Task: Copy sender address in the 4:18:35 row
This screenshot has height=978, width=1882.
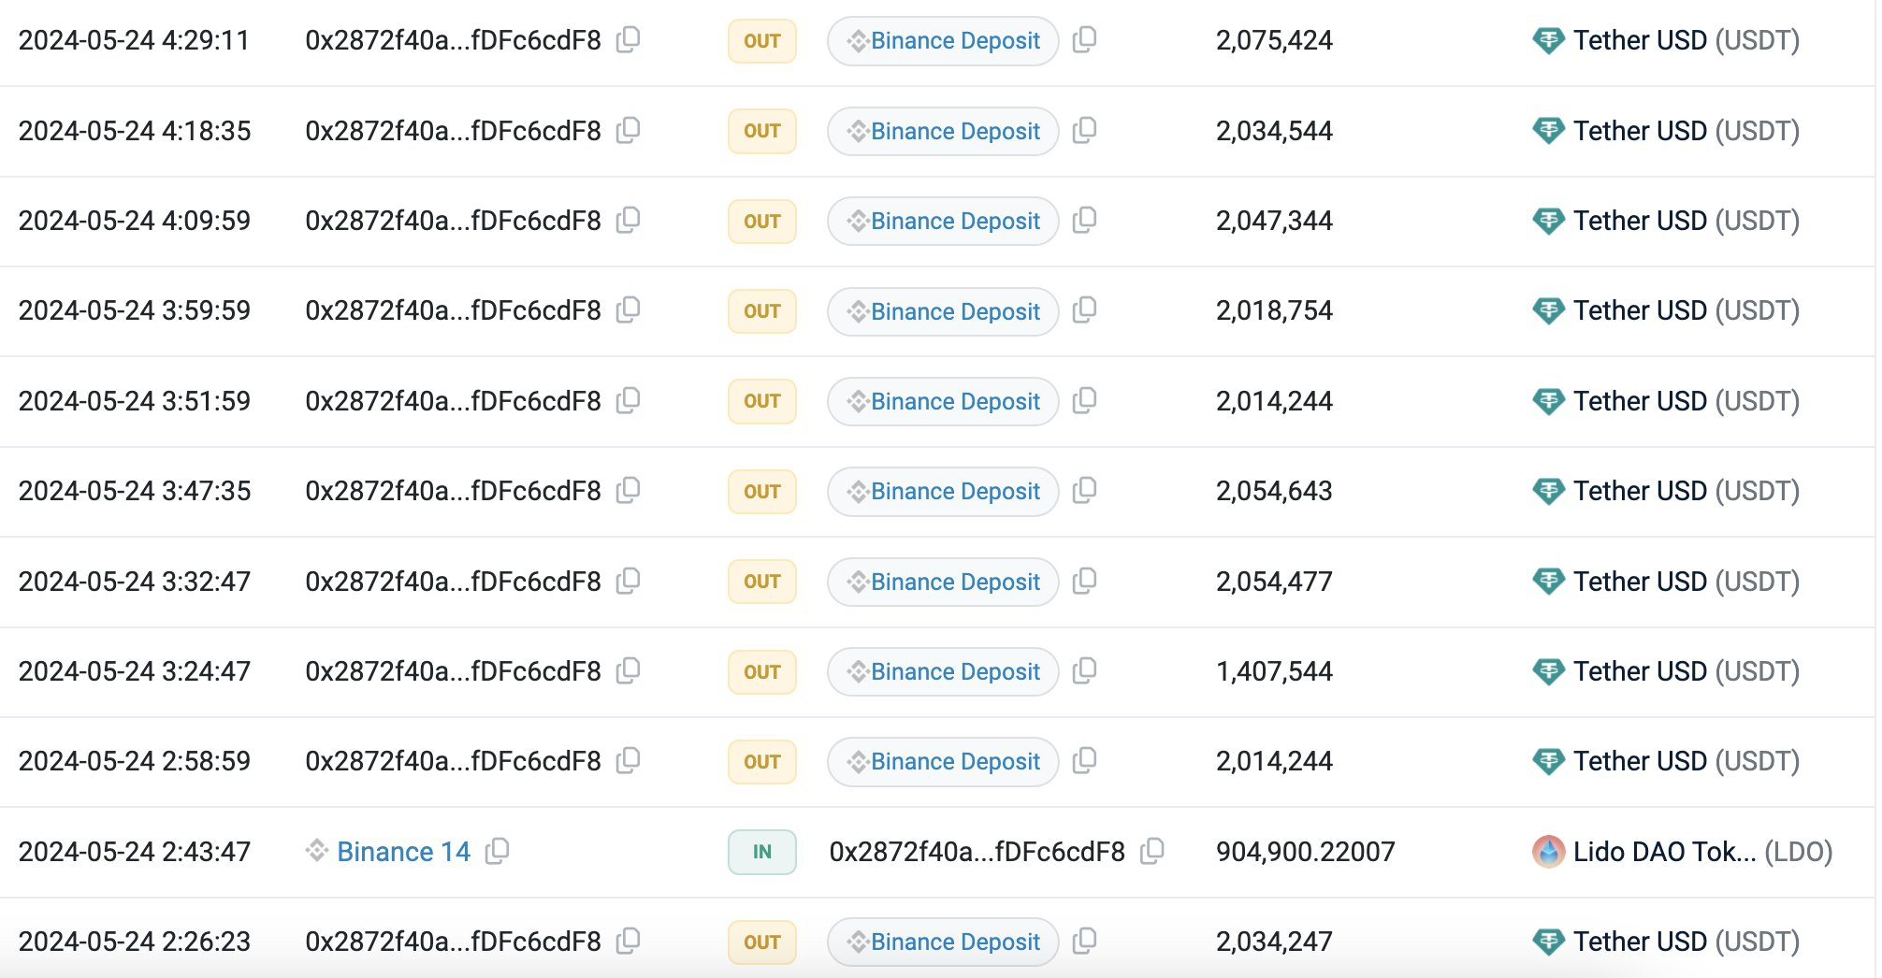Action: click(629, 130)
